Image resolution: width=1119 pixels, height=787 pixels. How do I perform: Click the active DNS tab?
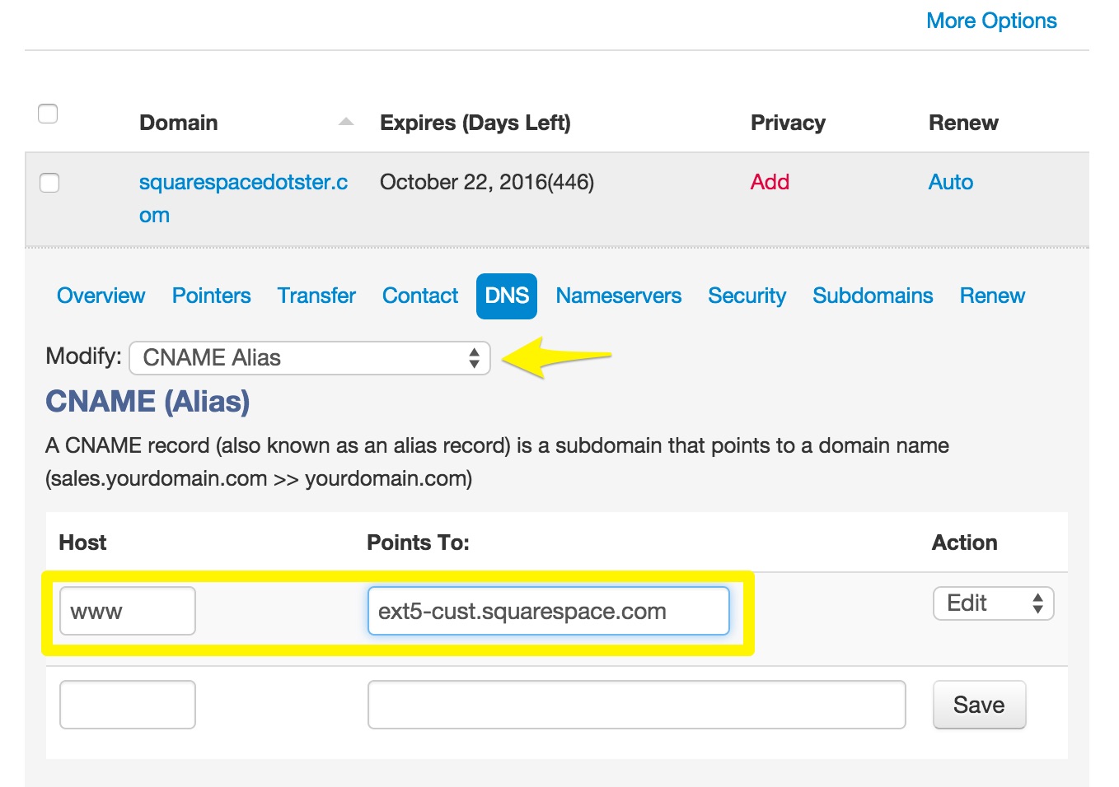[x=507, y=296]
